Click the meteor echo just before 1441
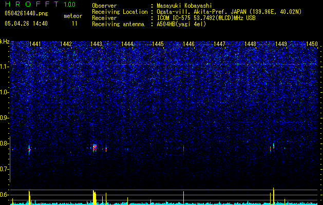The image size is (323, 205). click(29, 149)
